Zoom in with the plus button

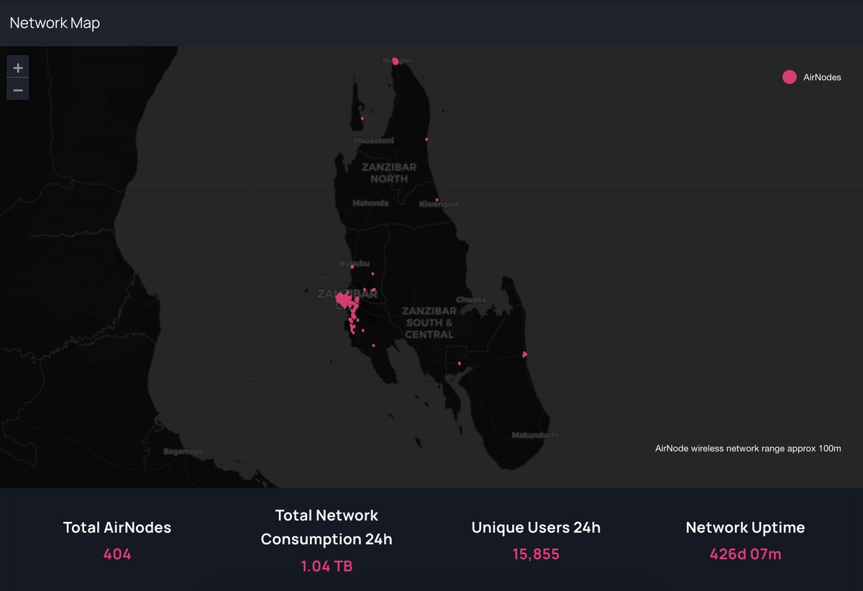coord(18,66)
